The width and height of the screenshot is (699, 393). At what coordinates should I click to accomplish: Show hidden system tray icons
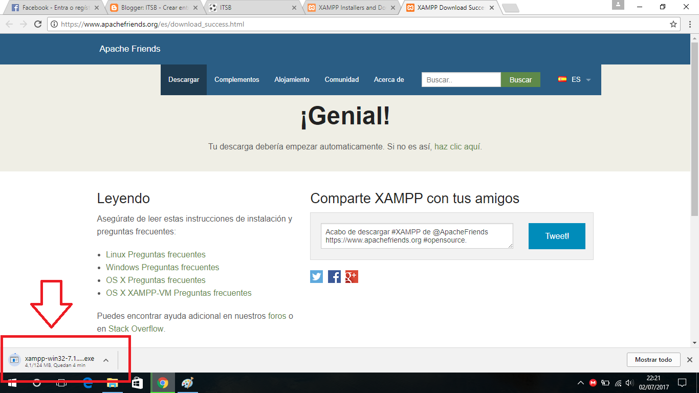tap(580, 382)
